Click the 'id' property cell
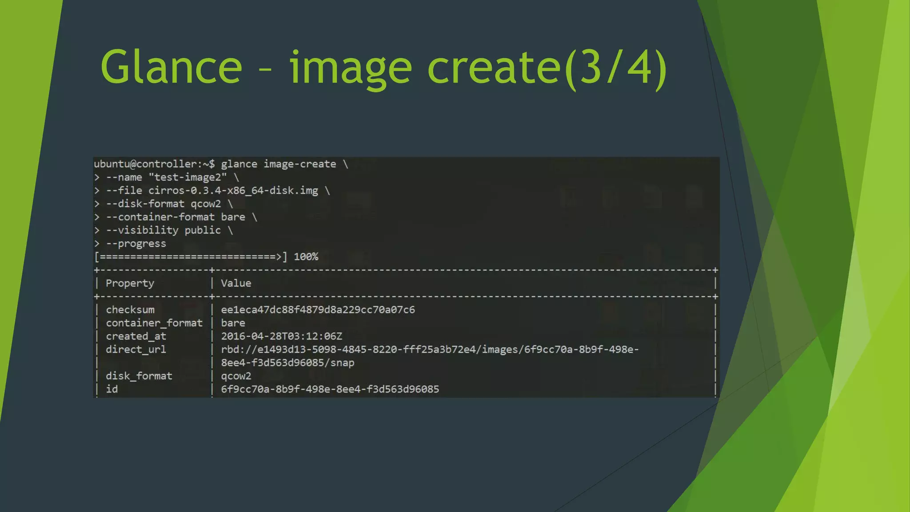The width and height of the screenshot is (910, 512). [112, 389]
